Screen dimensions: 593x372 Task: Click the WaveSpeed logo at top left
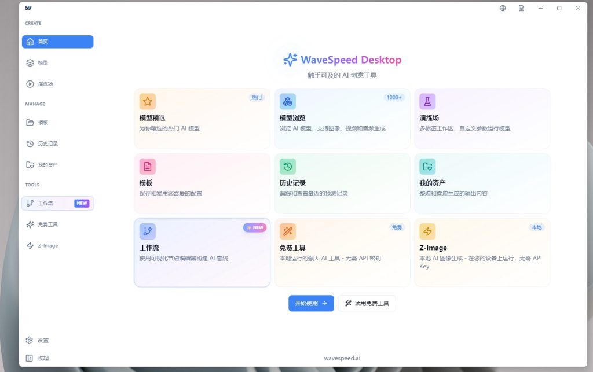[28, 8]
